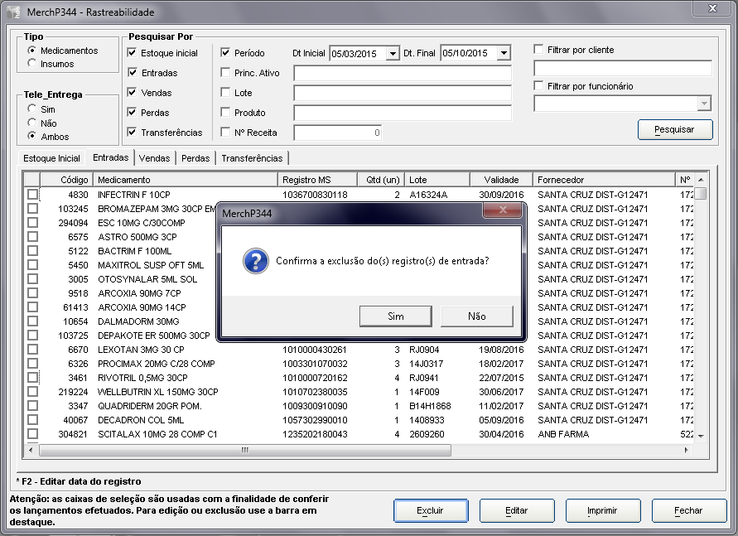Close the MerchP344 confirmation dialog
This screenshot has height=536, width=738.
point(502,213)
